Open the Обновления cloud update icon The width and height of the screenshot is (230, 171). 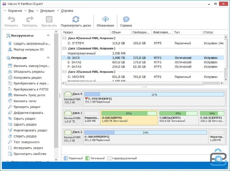pyautogui.click(x=105, y=19)
